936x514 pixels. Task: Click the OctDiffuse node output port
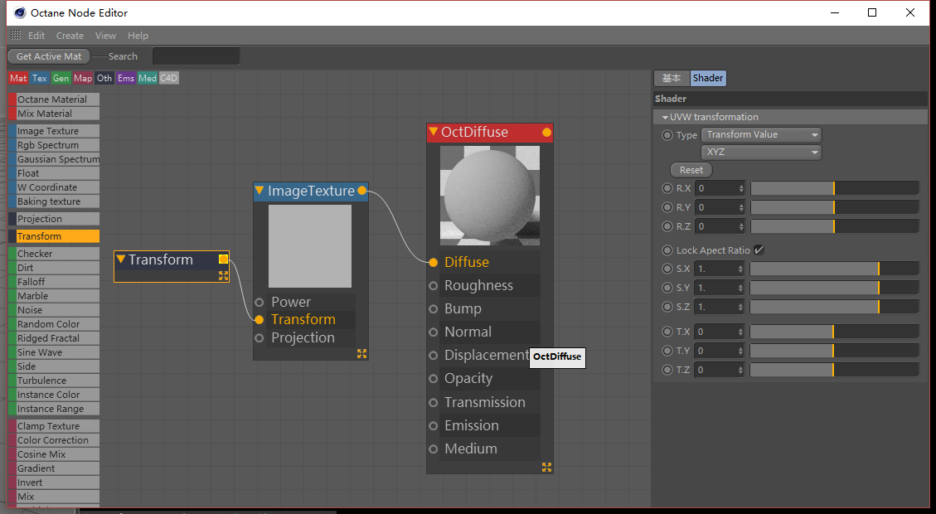point(546,133)
